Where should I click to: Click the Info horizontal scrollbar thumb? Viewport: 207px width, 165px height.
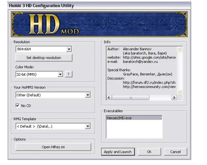click(x=131, y=98)
